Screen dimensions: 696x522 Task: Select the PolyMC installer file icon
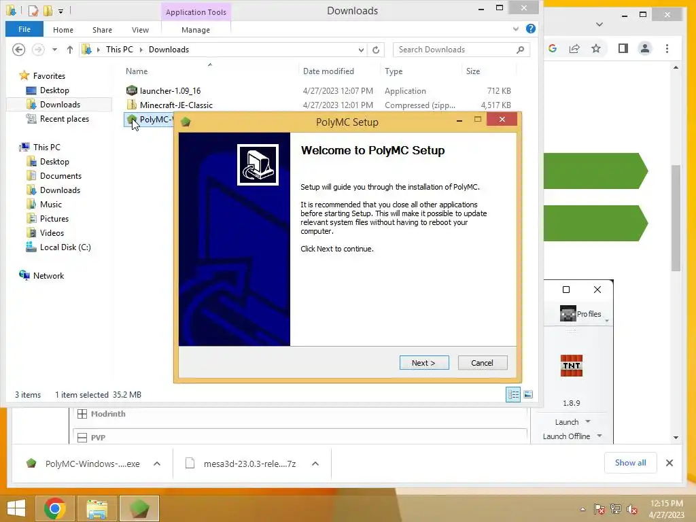coord(131,119)
